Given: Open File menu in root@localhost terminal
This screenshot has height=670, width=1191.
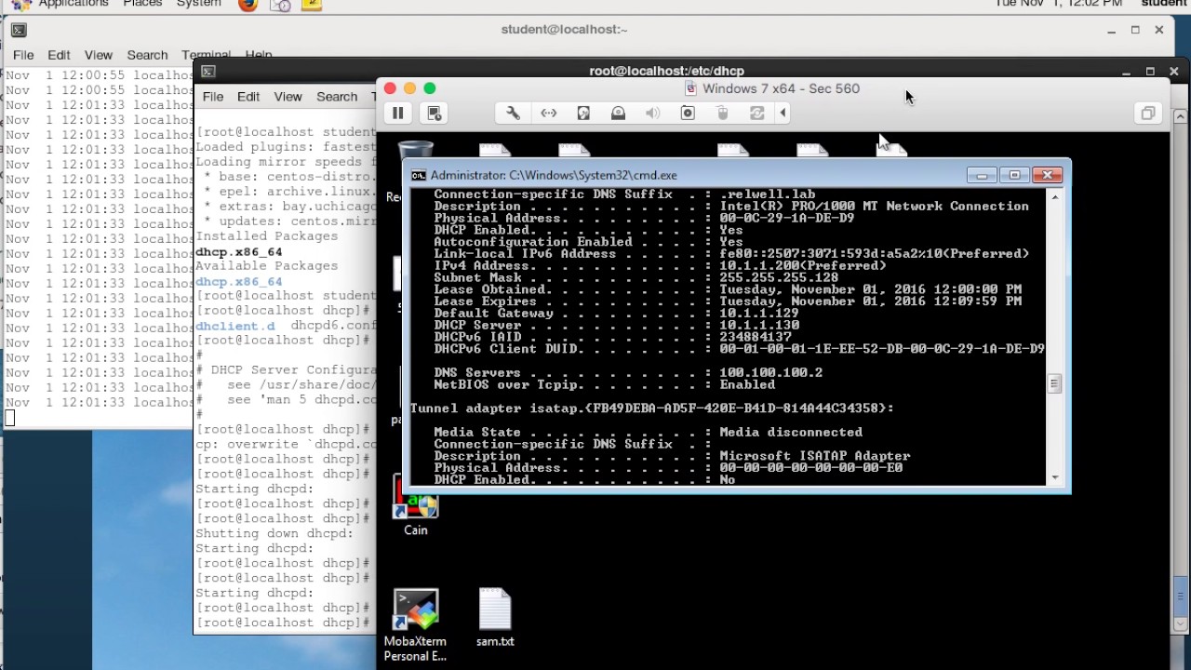Looking at the screenshot, I should coord(213,97).
